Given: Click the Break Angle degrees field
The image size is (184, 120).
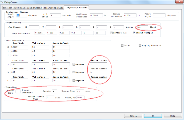Looking at the screenshot, I should (21, 15).
